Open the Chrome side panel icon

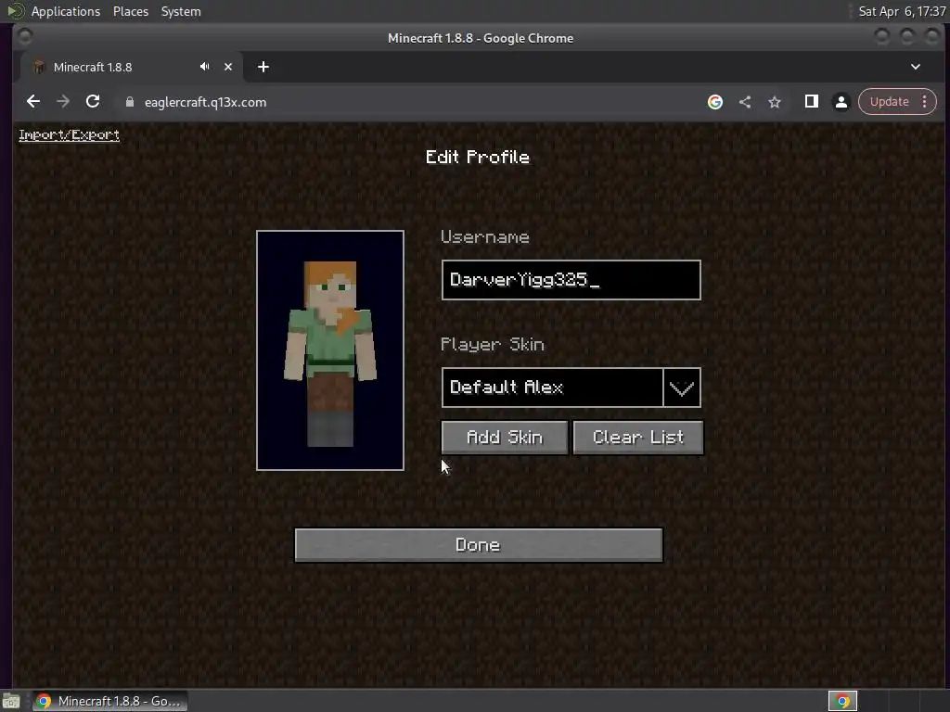pyautogui.click(x=811, y=102)
